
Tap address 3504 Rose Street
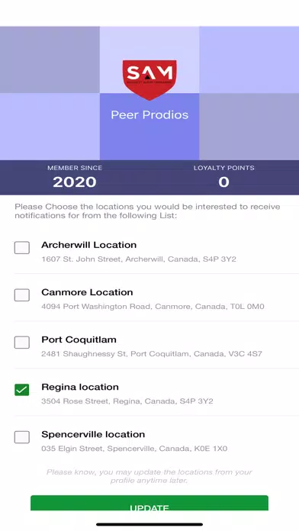click(127, 401)
